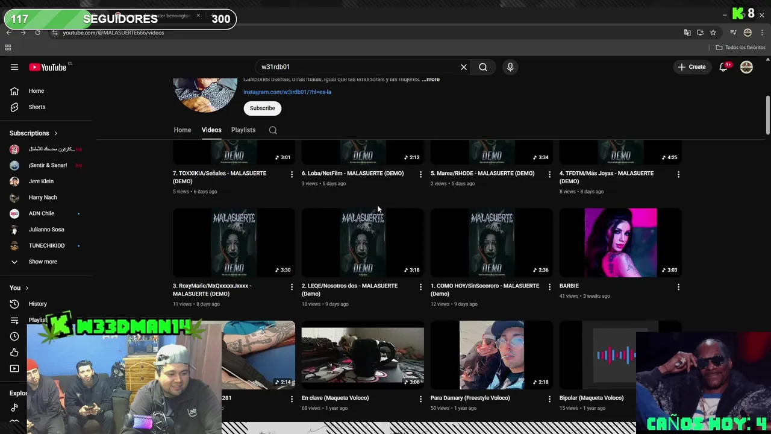This screenshot has height=434, width=771.
Task: Open options menu for Loba/NotFilm video
Action: pos(420,174)
